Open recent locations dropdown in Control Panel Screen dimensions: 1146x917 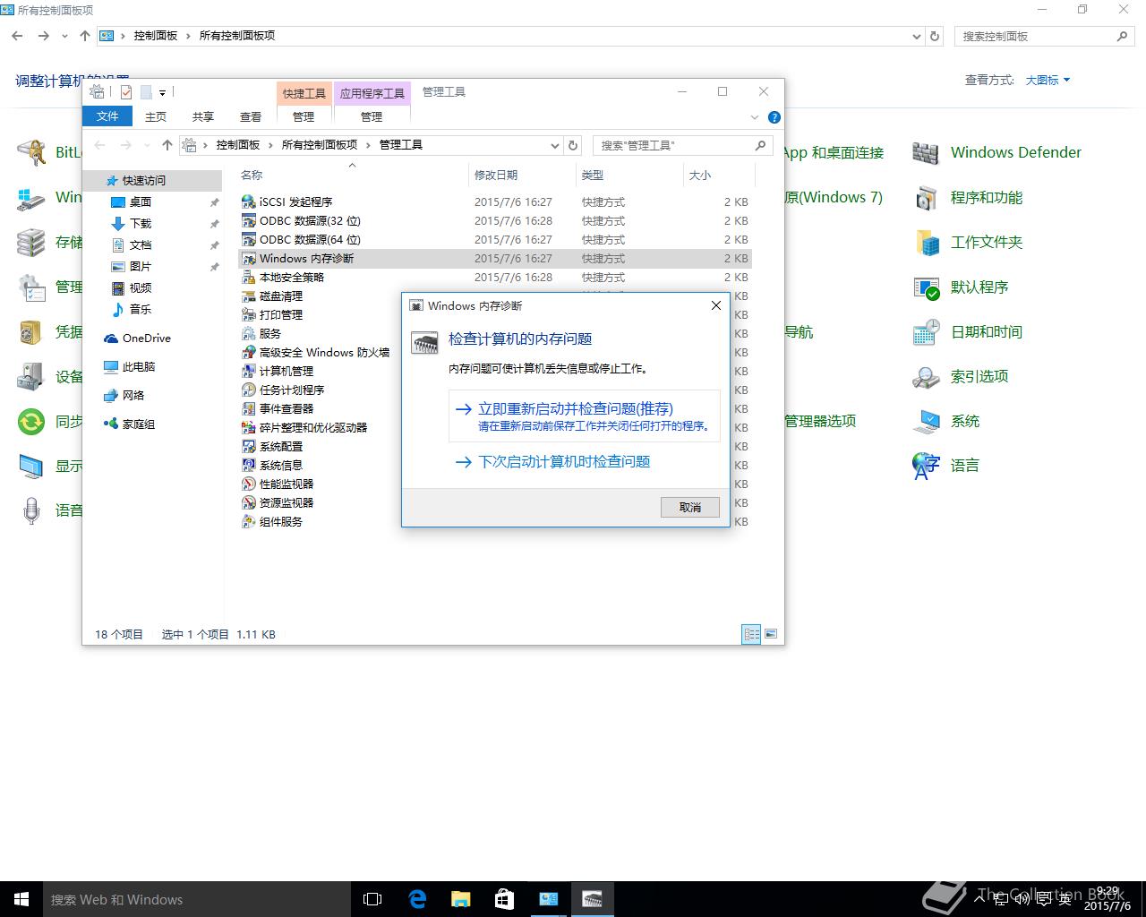pyautogui.click(x=64, y=36)
